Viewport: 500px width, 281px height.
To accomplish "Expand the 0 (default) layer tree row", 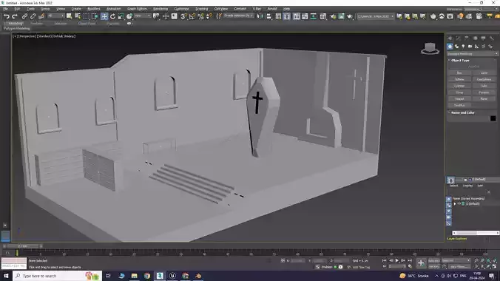I will coord(455,204).
